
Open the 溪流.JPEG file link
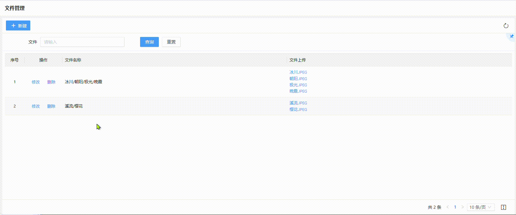(x=298, y=103)
